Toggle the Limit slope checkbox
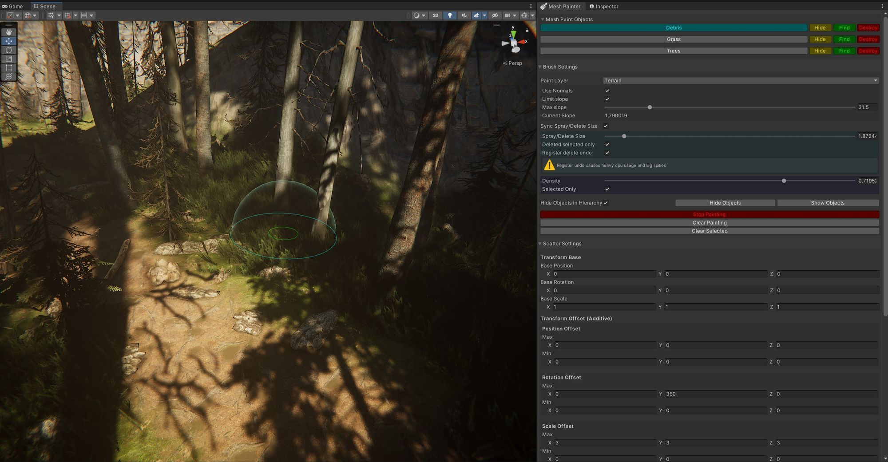The height and width of the screenshot is (462, 888). (607, 99)
